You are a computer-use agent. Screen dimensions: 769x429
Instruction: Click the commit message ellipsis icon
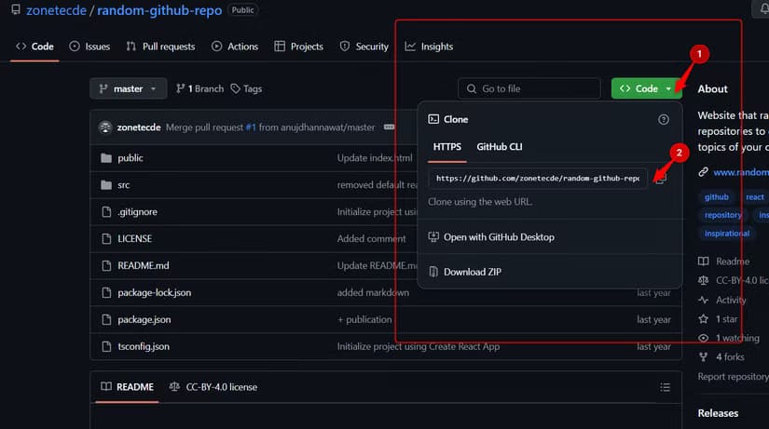[x=389, y=127]
